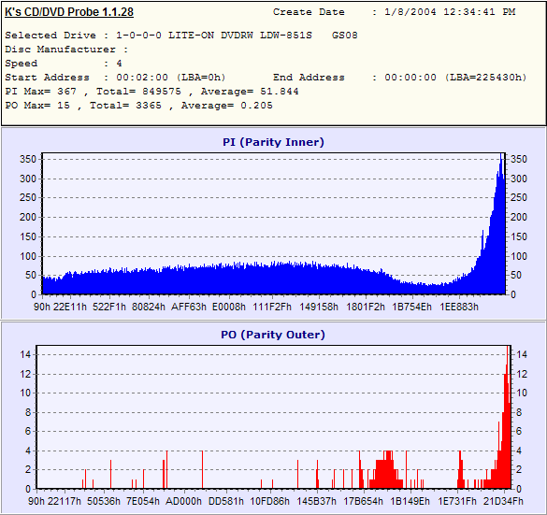Click the 21D34Fh label on PO axis
547x515 pixels.
503,501
